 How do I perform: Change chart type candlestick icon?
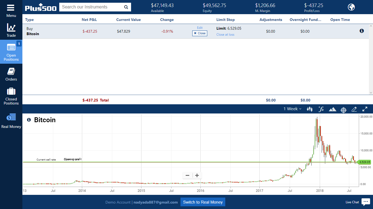coord(310,109)
